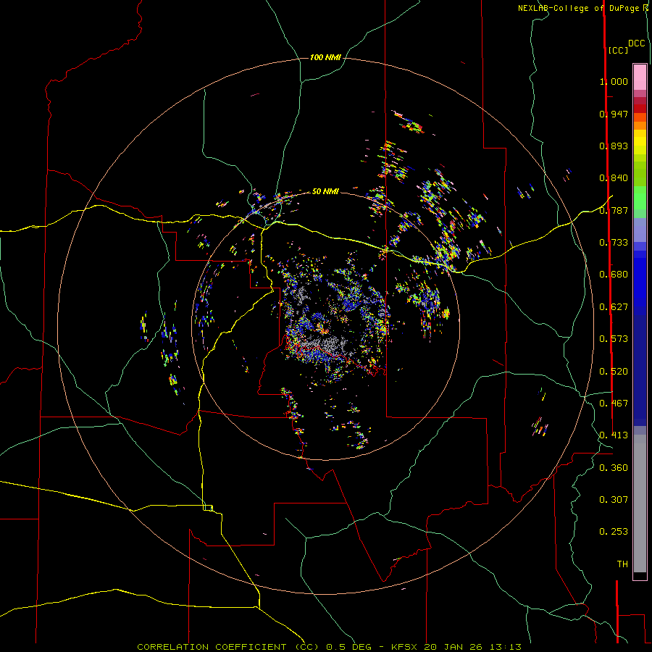Viewport: 652px width, 652px height.
Task: Click the TH threshold label on the legend
Action: (622, 564)
